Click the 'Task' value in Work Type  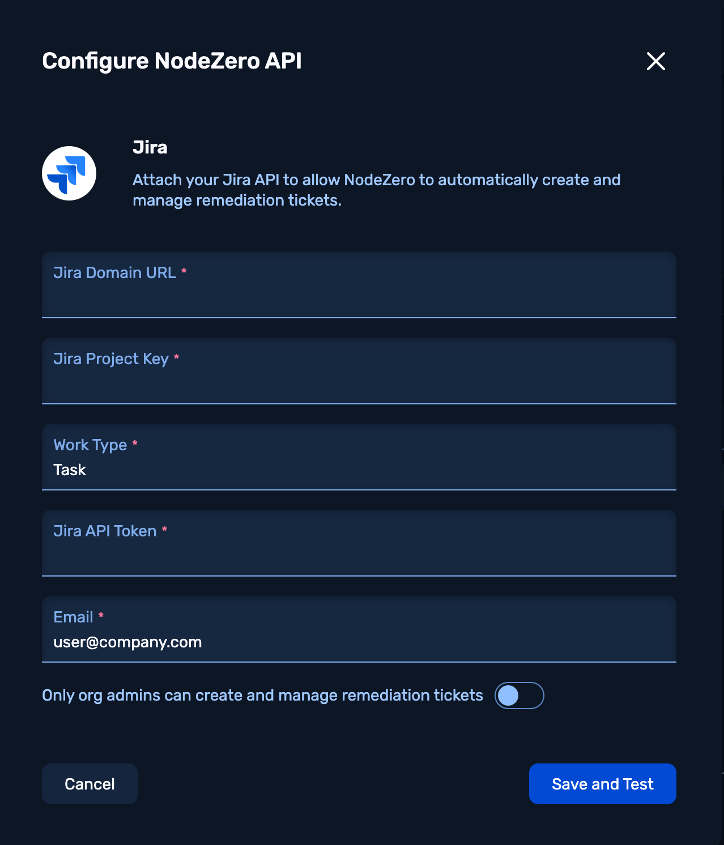[x=70, y=470]
